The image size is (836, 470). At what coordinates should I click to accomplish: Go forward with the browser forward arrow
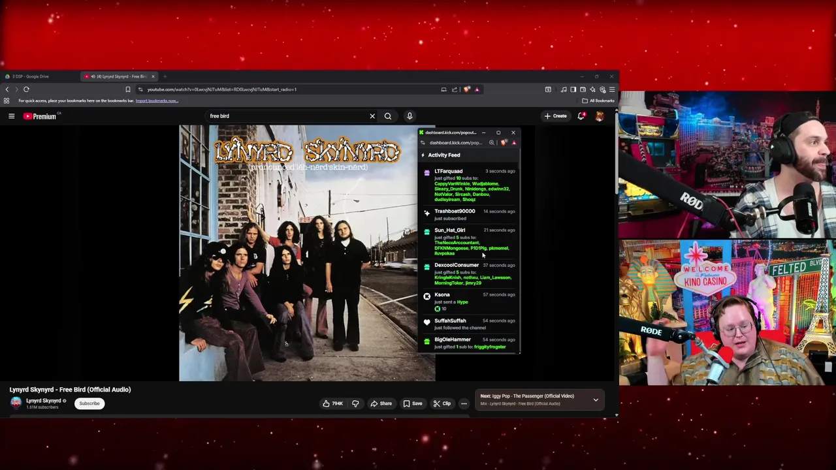(16, 89)
